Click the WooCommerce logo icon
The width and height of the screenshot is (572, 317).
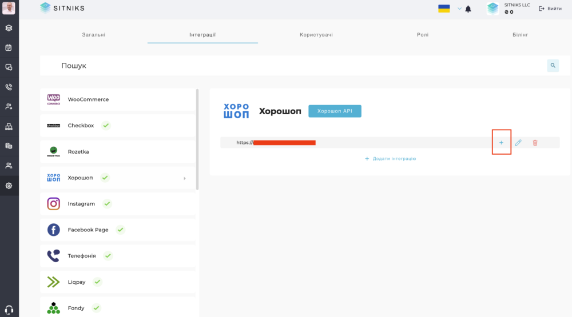54,99
